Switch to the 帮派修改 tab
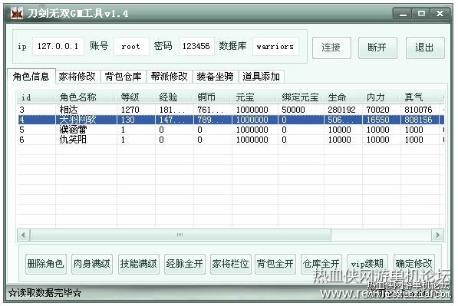 tap(169, 77)
